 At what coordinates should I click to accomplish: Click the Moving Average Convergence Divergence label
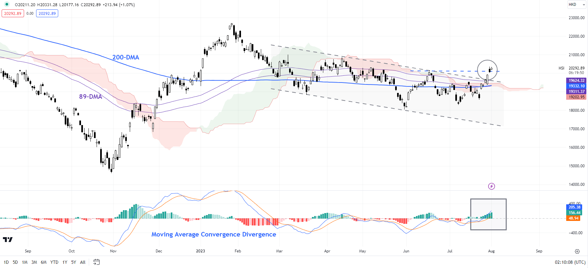(214, 234)
